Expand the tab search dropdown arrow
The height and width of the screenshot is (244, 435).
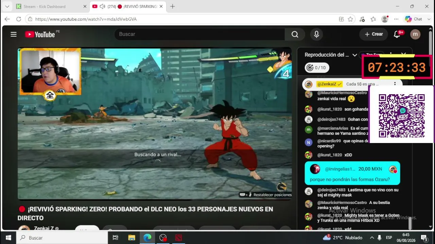click(x=7, y=6)
